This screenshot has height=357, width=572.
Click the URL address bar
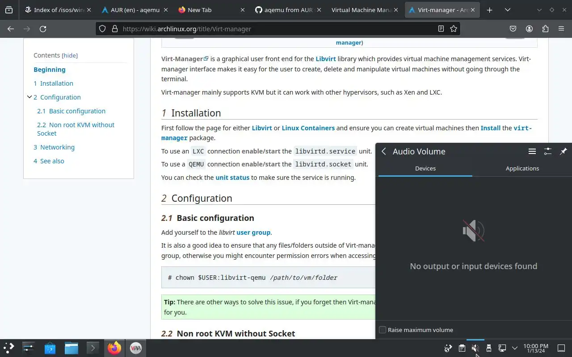pyautogui.click(x=277, y=29)
